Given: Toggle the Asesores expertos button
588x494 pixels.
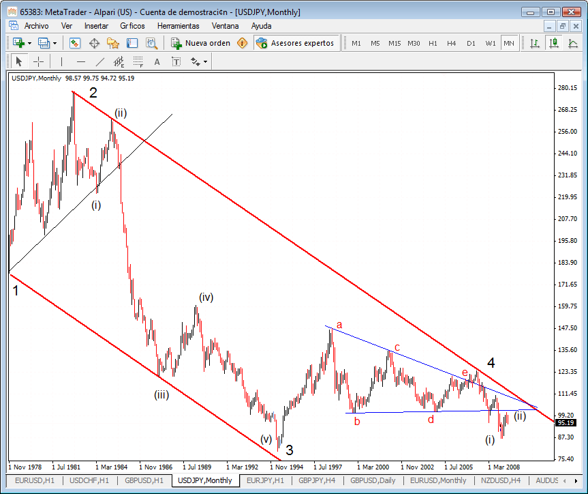Looking at the screenshot, I should pos(296,43).
